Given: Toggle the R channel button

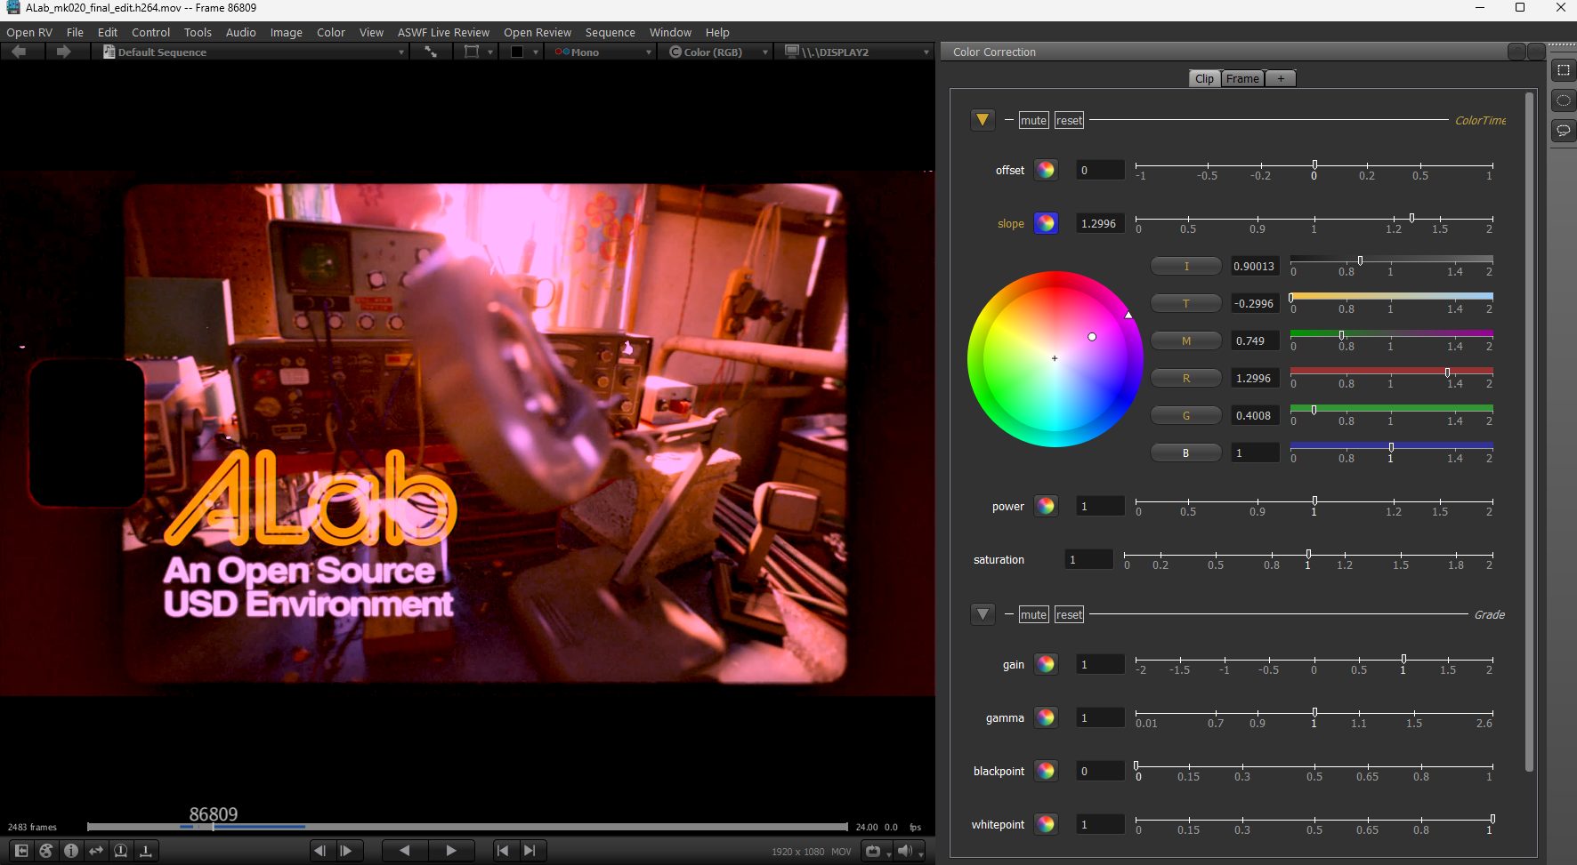Looking at the screenshot, I should coord(1185,379).
